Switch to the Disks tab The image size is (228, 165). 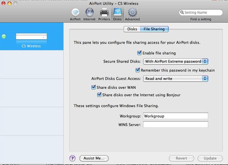pos(132,29)
